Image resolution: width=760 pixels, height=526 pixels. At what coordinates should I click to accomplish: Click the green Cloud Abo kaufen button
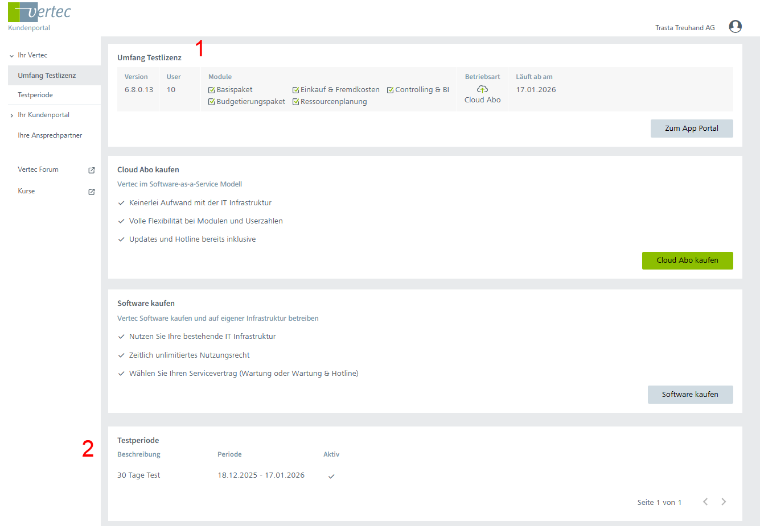(x=687, y=260)
